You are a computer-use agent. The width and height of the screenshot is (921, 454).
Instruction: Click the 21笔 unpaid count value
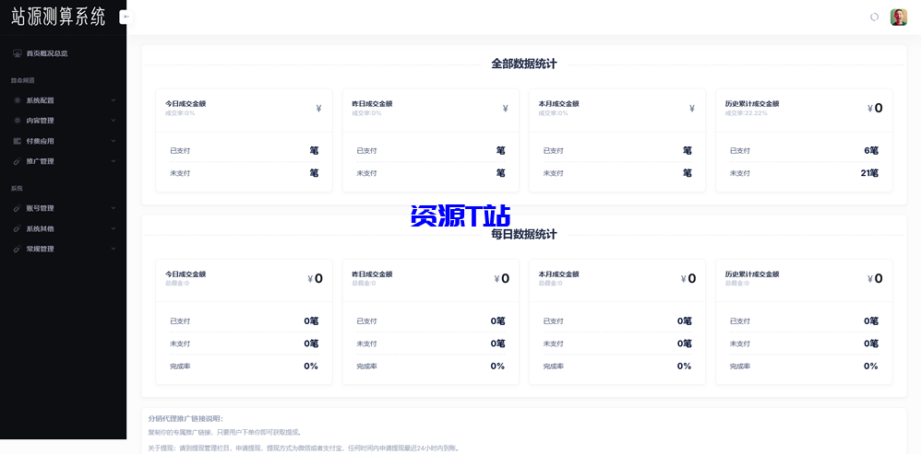(868, 173)
